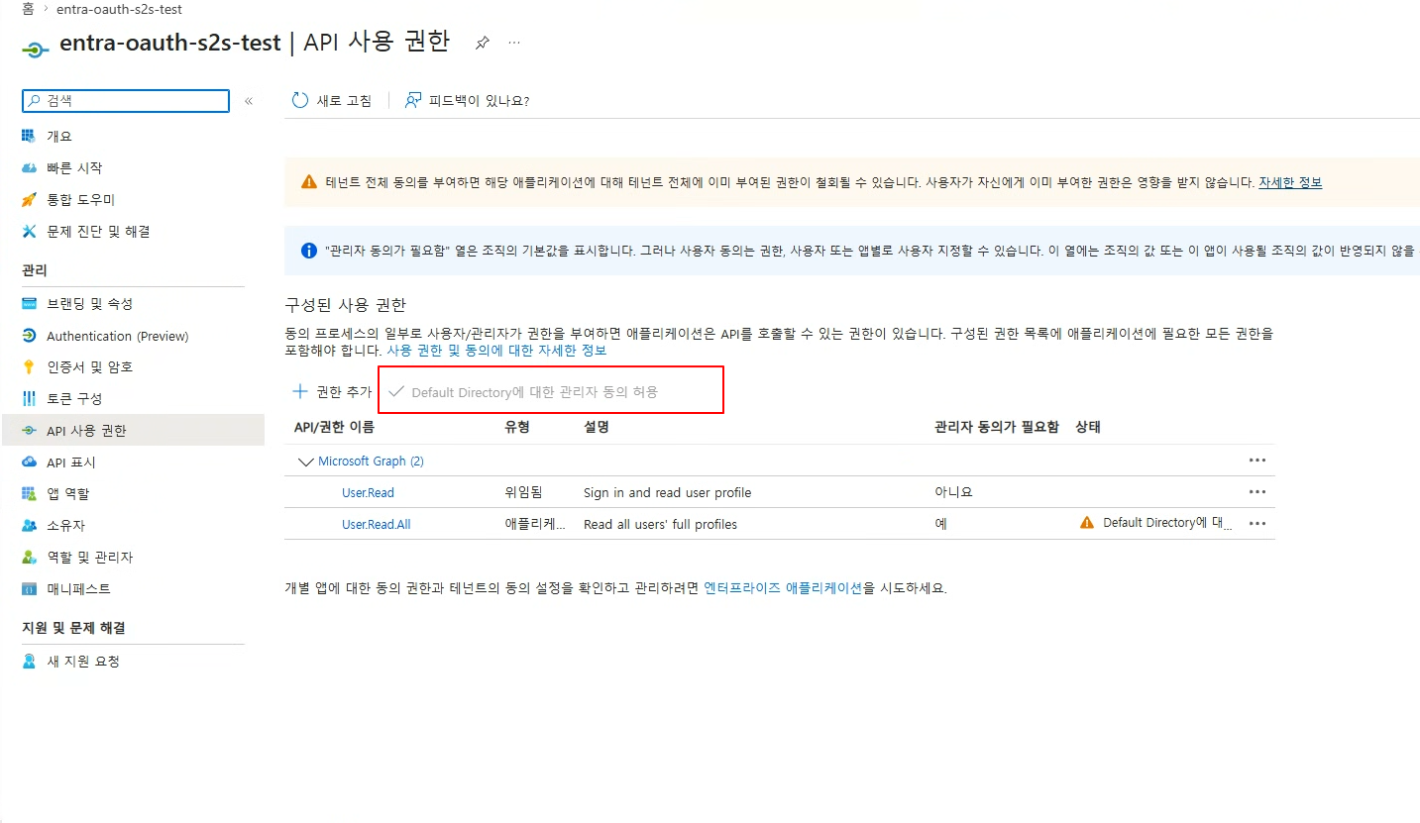The image size is (1420, 823).
Task: Click the 역할 및 관리자 icon
Action: coord(29,557)
